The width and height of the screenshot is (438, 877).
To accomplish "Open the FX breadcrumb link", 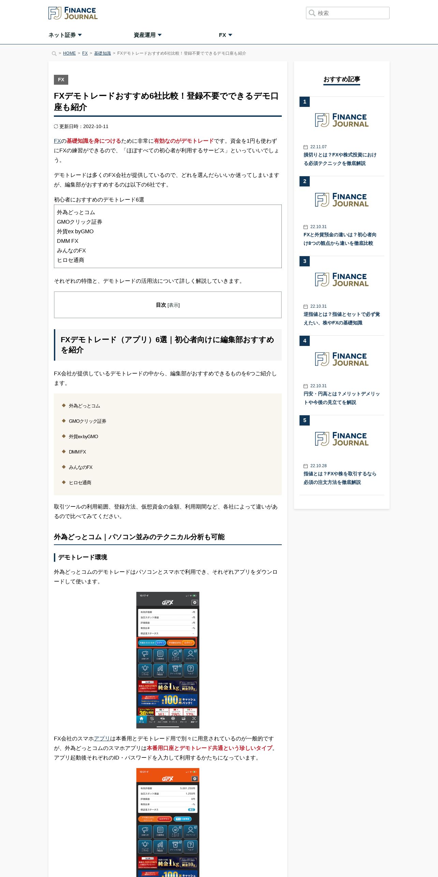I will tap(85, 53).
